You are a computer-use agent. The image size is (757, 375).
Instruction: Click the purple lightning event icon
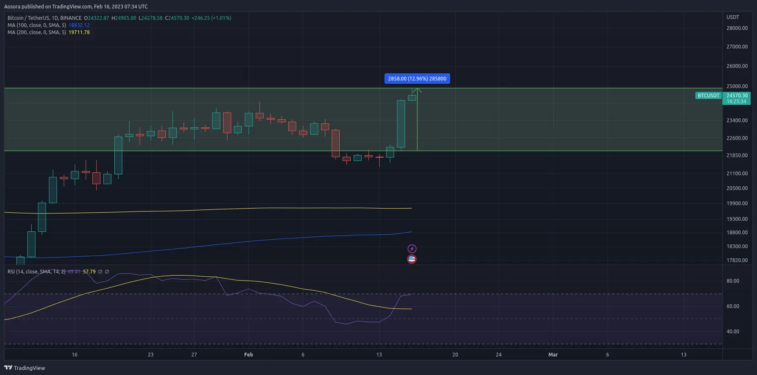coord(412,249)
